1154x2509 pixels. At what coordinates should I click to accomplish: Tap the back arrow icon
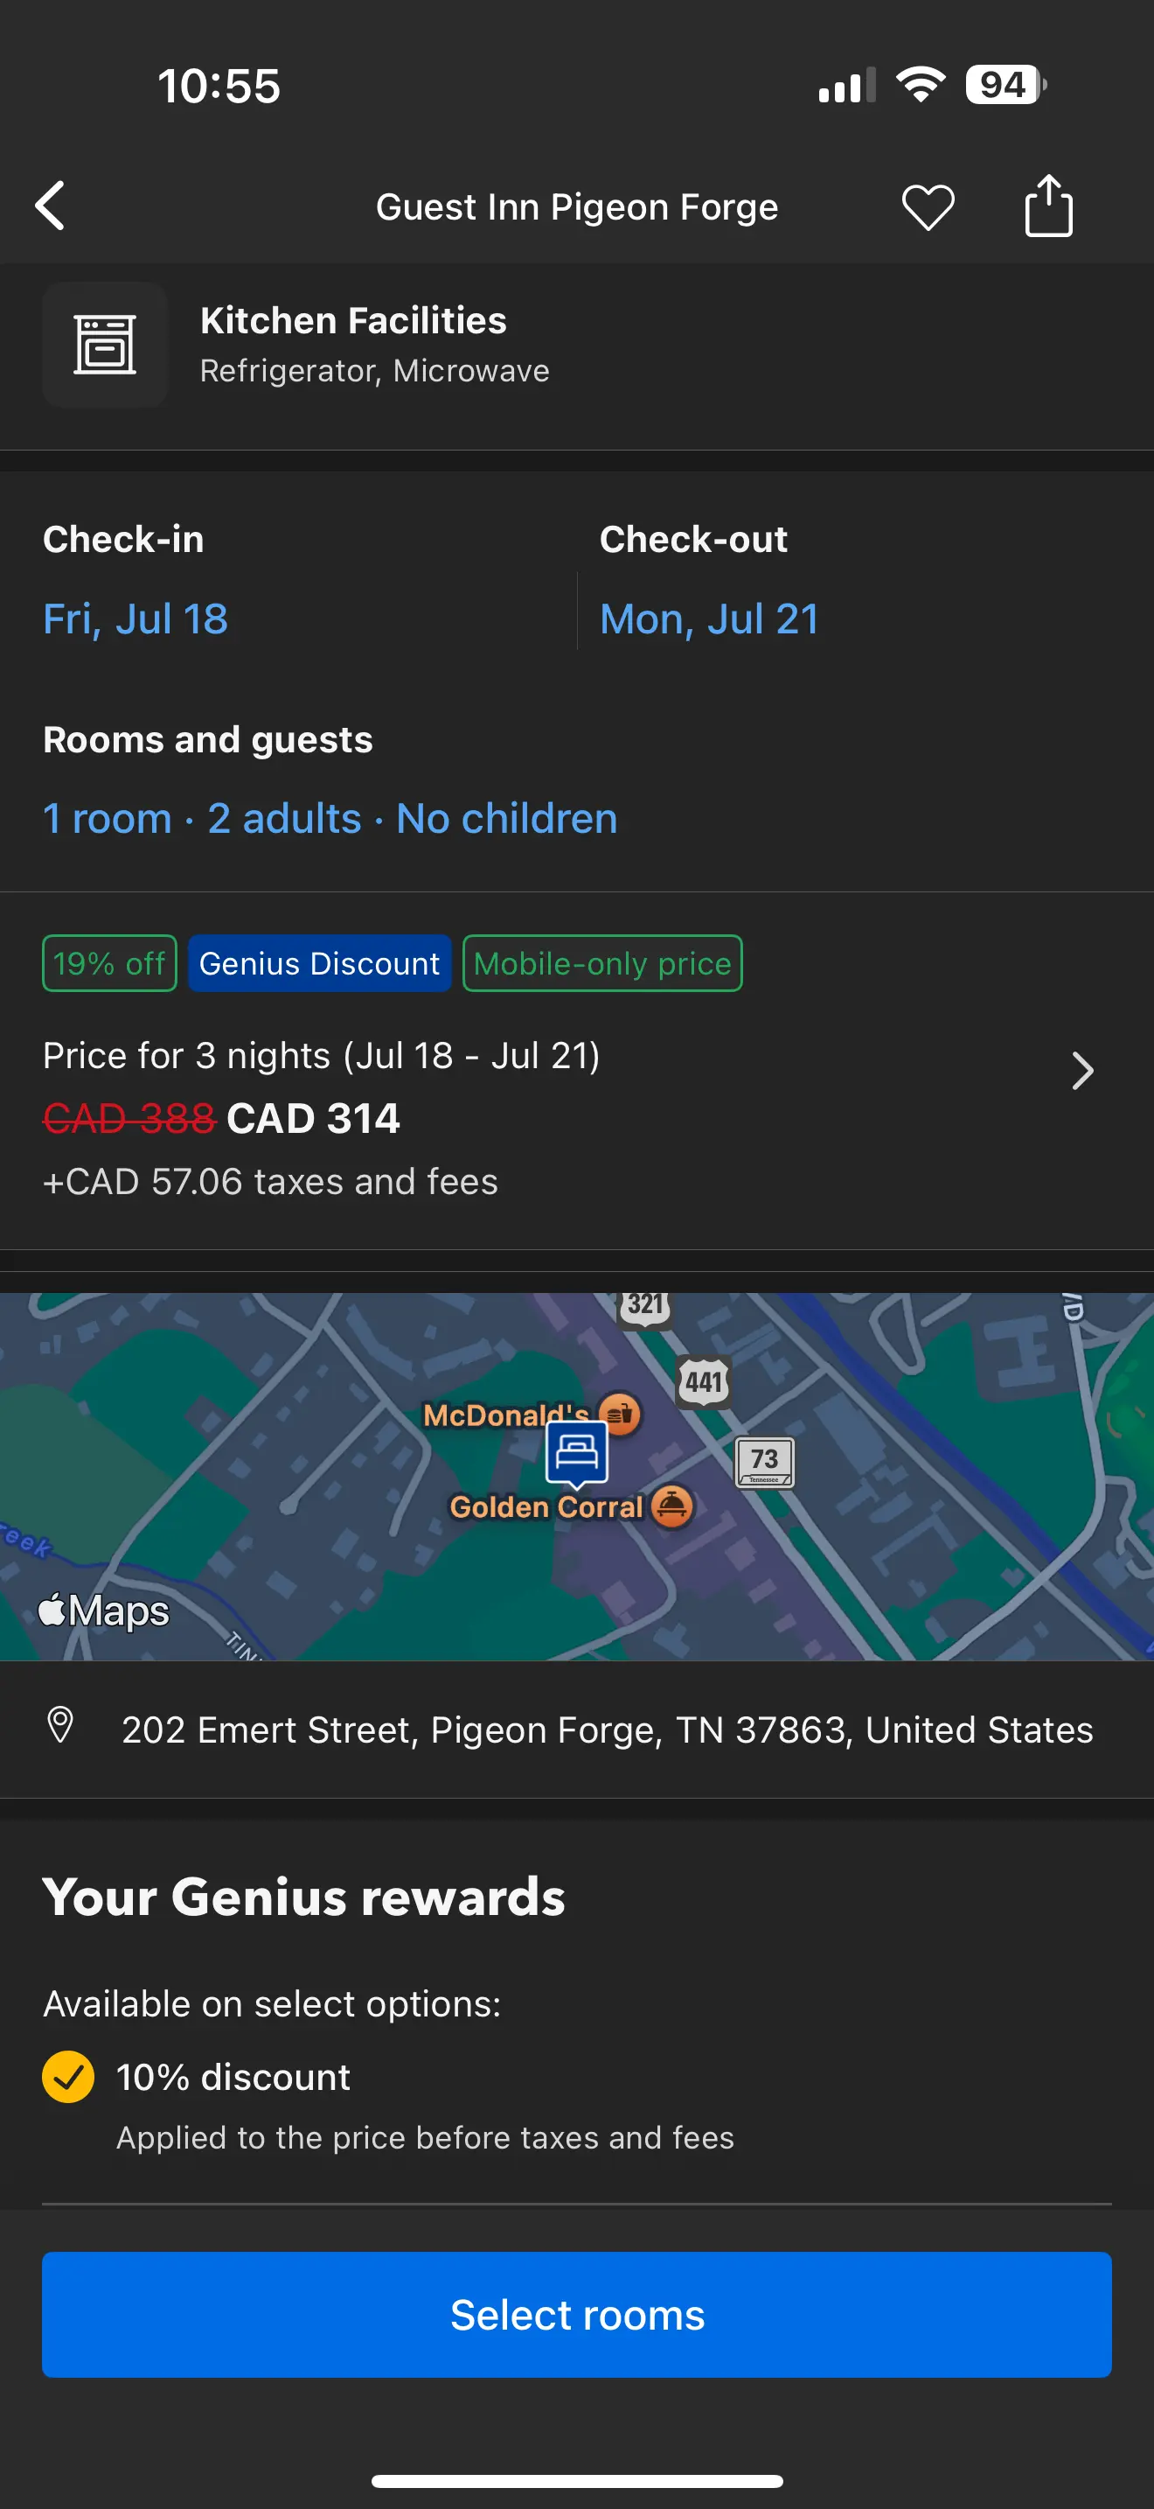(51, 206)
